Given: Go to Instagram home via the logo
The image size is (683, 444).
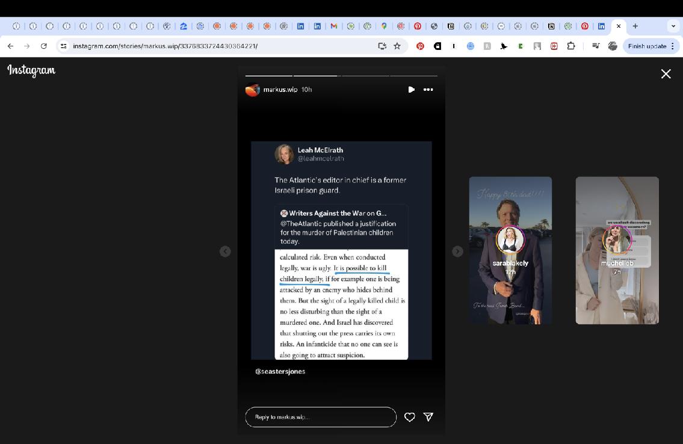Looking at the screenshot, I should pos(31,70).
